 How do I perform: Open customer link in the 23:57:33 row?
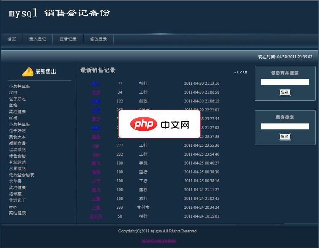(x=96, y=137)
